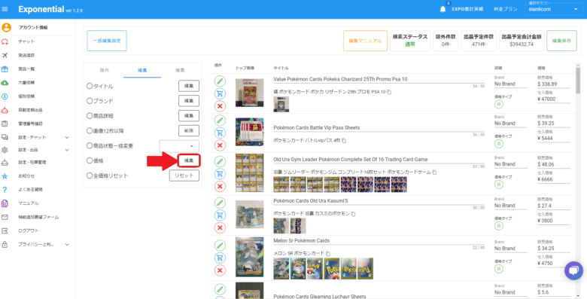
Task: Click blue cart icon for Battle Vip Pass item
Action: (x=220, y=133)
